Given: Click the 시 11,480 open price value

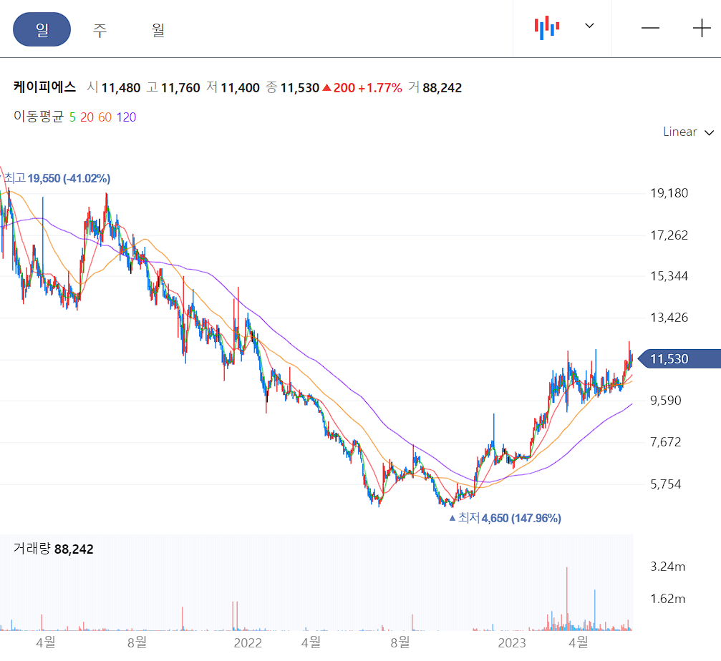Looking at the screenshot, I should [x=114, y=87].
